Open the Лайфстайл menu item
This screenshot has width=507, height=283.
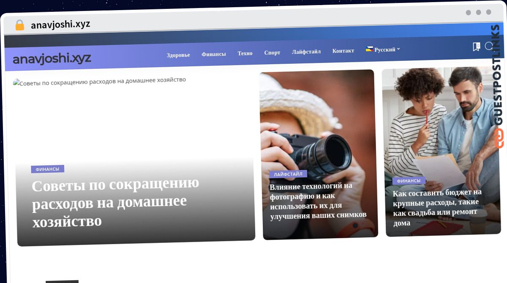click(306, 52)
